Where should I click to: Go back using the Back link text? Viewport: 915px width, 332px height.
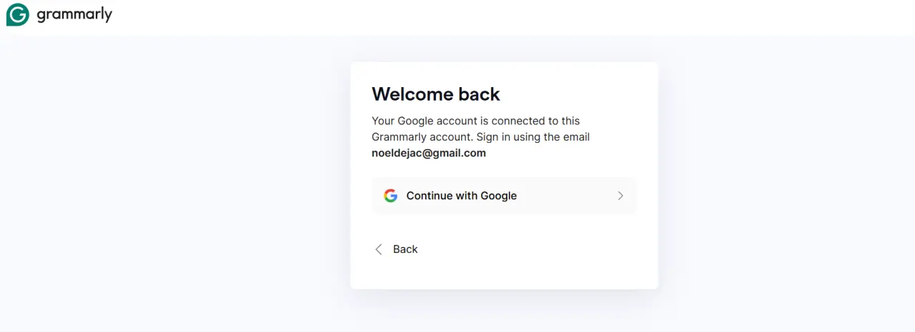405,249
